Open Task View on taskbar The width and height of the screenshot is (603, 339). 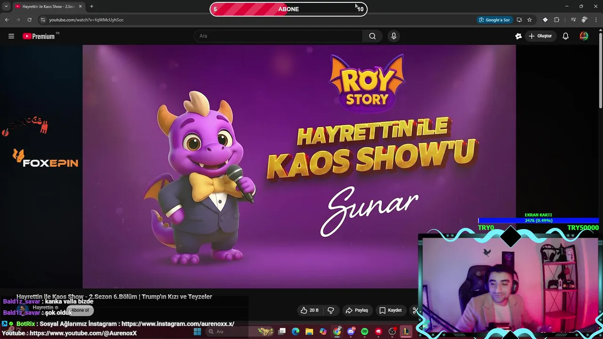click(282, 331)
